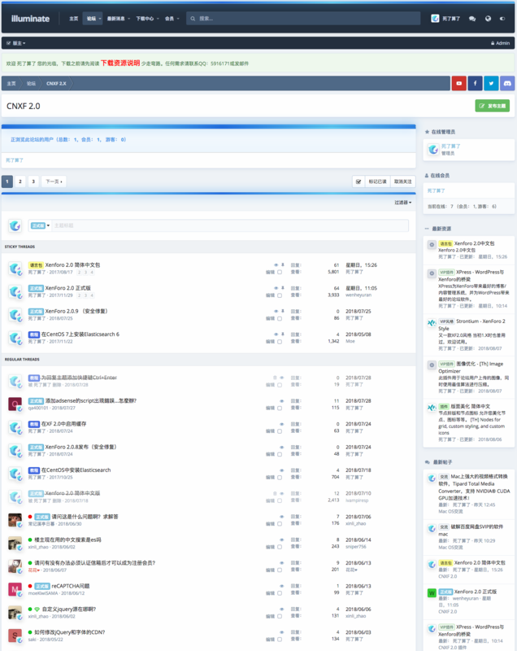The image size is (517, 651).
Task: Click the 下一页 next page button
Action: coord(54,181)
